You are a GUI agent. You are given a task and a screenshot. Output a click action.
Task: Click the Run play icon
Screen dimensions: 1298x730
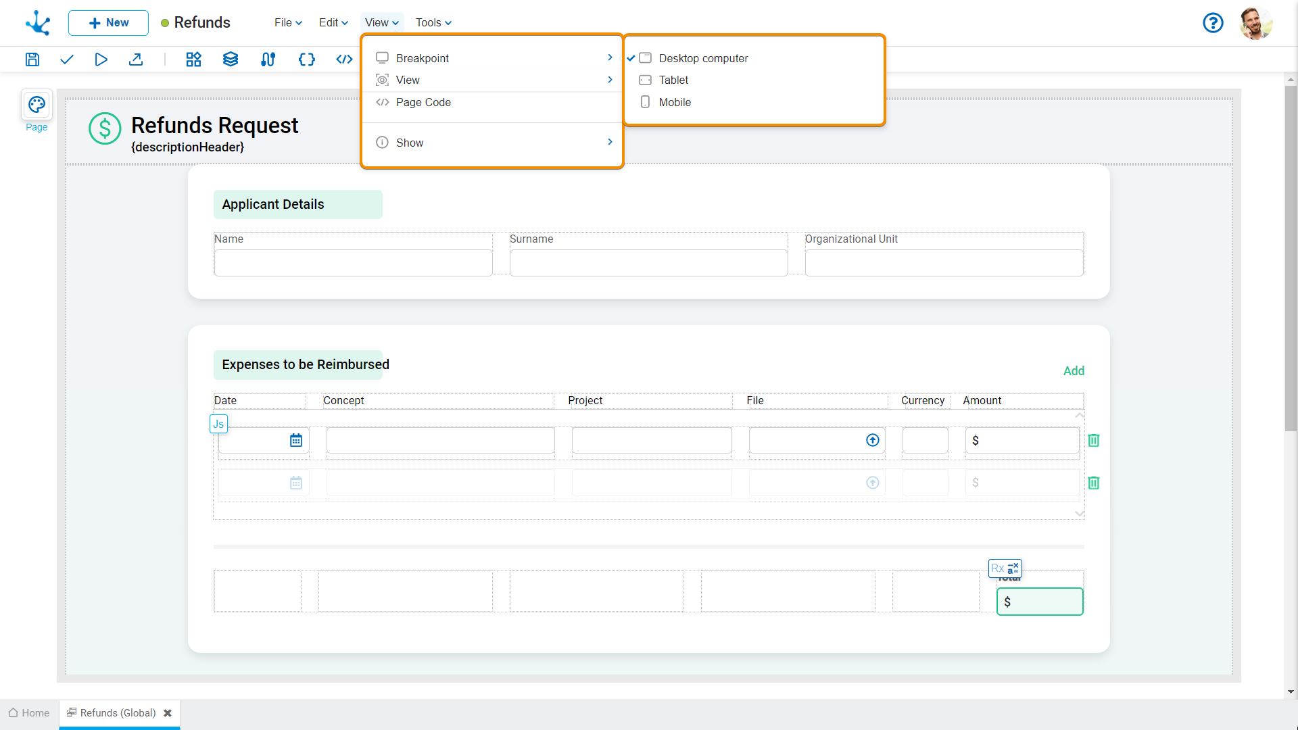101,59
